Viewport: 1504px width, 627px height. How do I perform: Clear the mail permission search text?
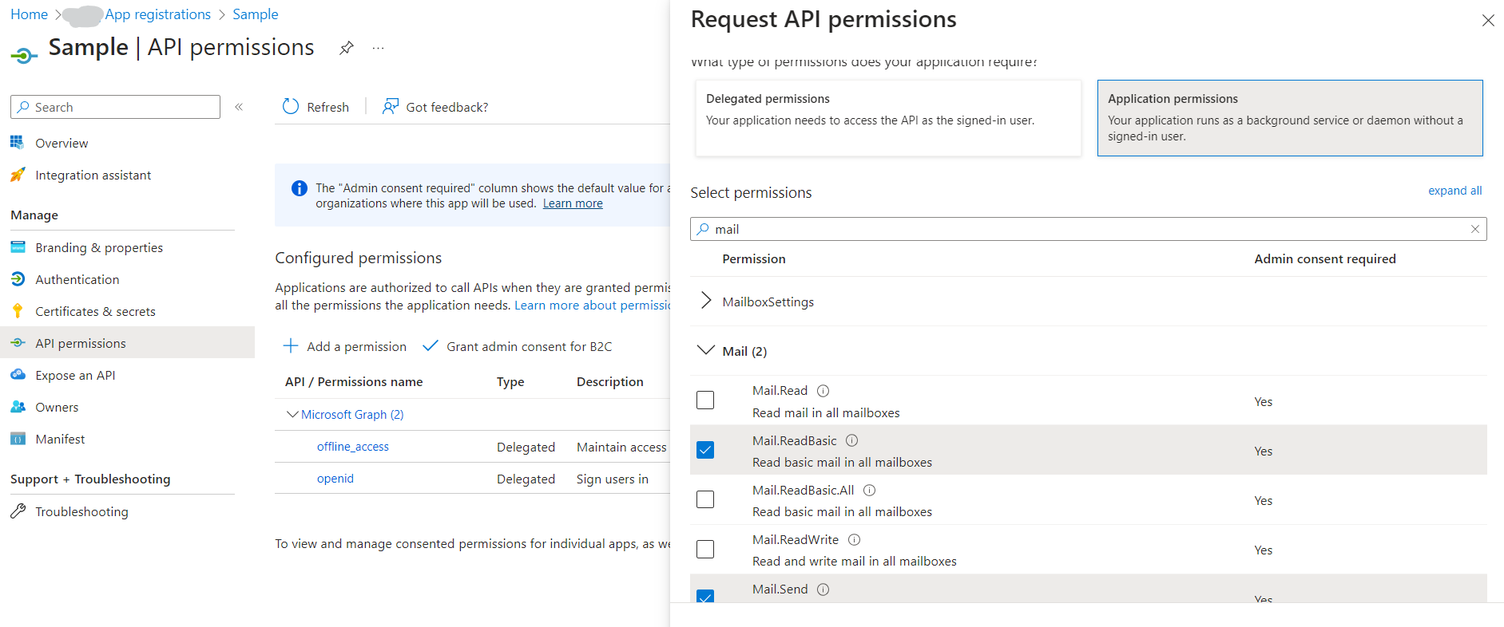pyautogui.click(x=1474, y=229)
